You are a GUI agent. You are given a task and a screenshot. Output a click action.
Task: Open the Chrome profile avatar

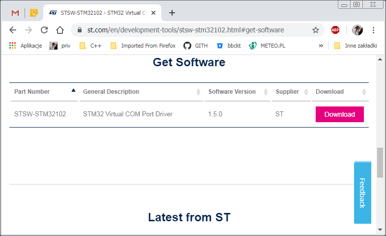357,30
